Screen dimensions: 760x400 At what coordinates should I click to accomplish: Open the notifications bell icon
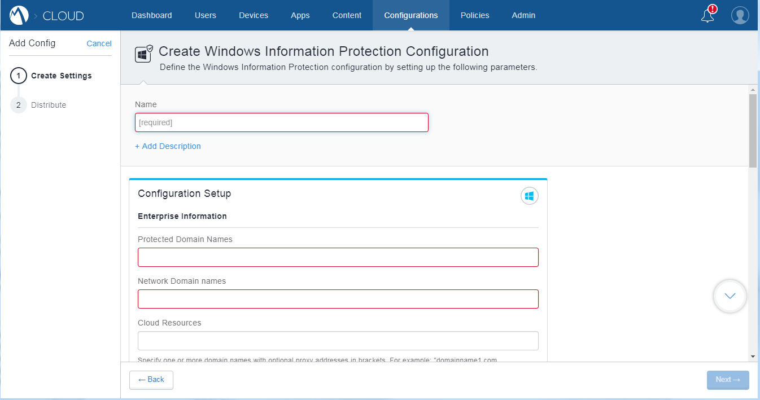point(707,16)
